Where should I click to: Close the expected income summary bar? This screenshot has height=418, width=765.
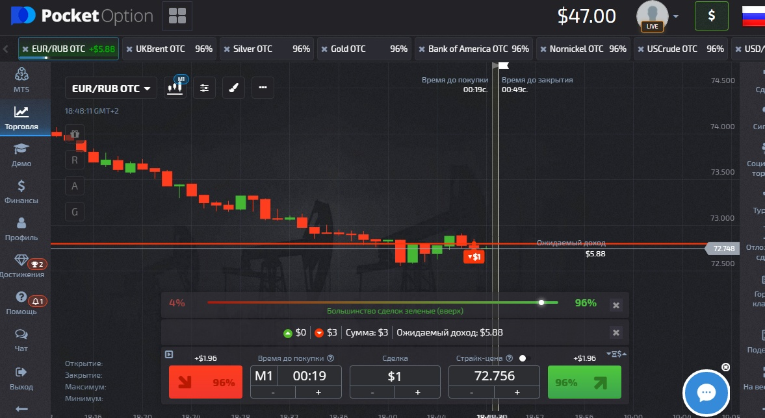point(616,333)
